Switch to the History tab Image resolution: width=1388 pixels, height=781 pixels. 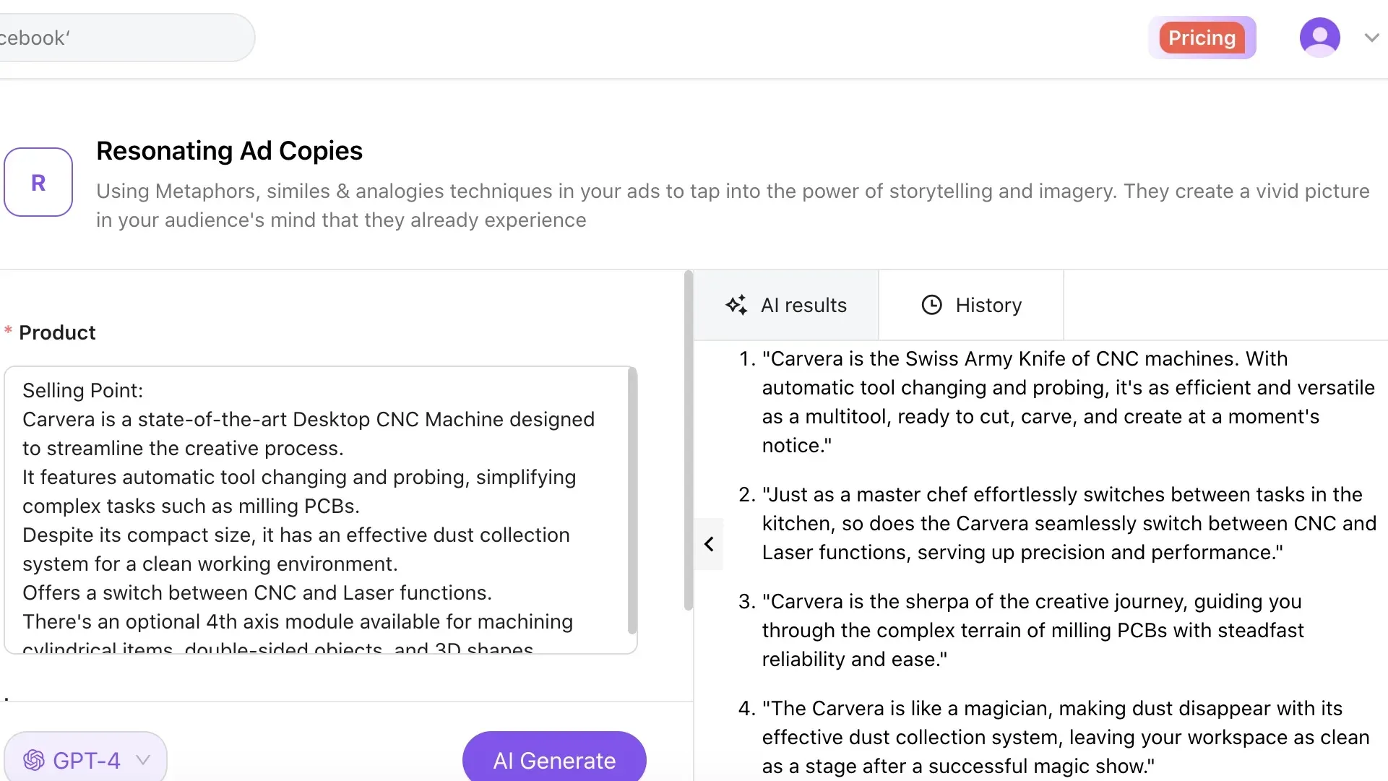[972, 305]
